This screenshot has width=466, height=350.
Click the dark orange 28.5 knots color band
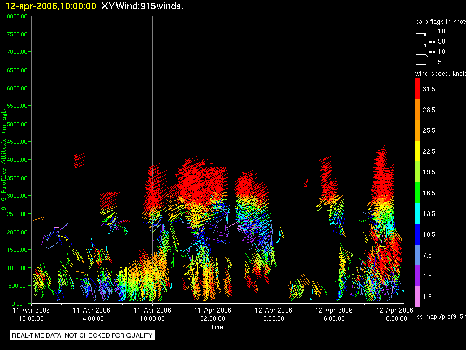pos(418,110)
